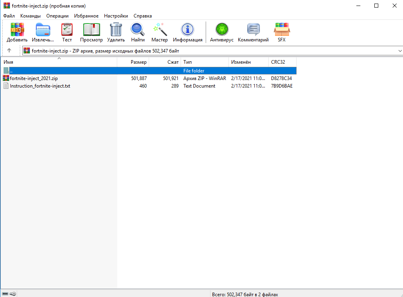
Task: Click the window size grip corner
Action: point(401,295)
